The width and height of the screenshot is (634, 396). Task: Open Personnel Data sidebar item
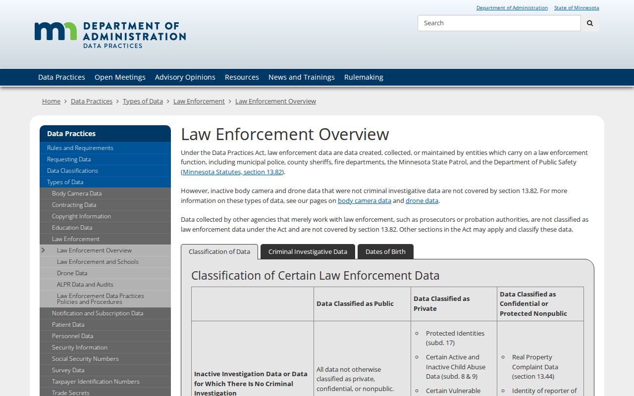pos(105,336)
